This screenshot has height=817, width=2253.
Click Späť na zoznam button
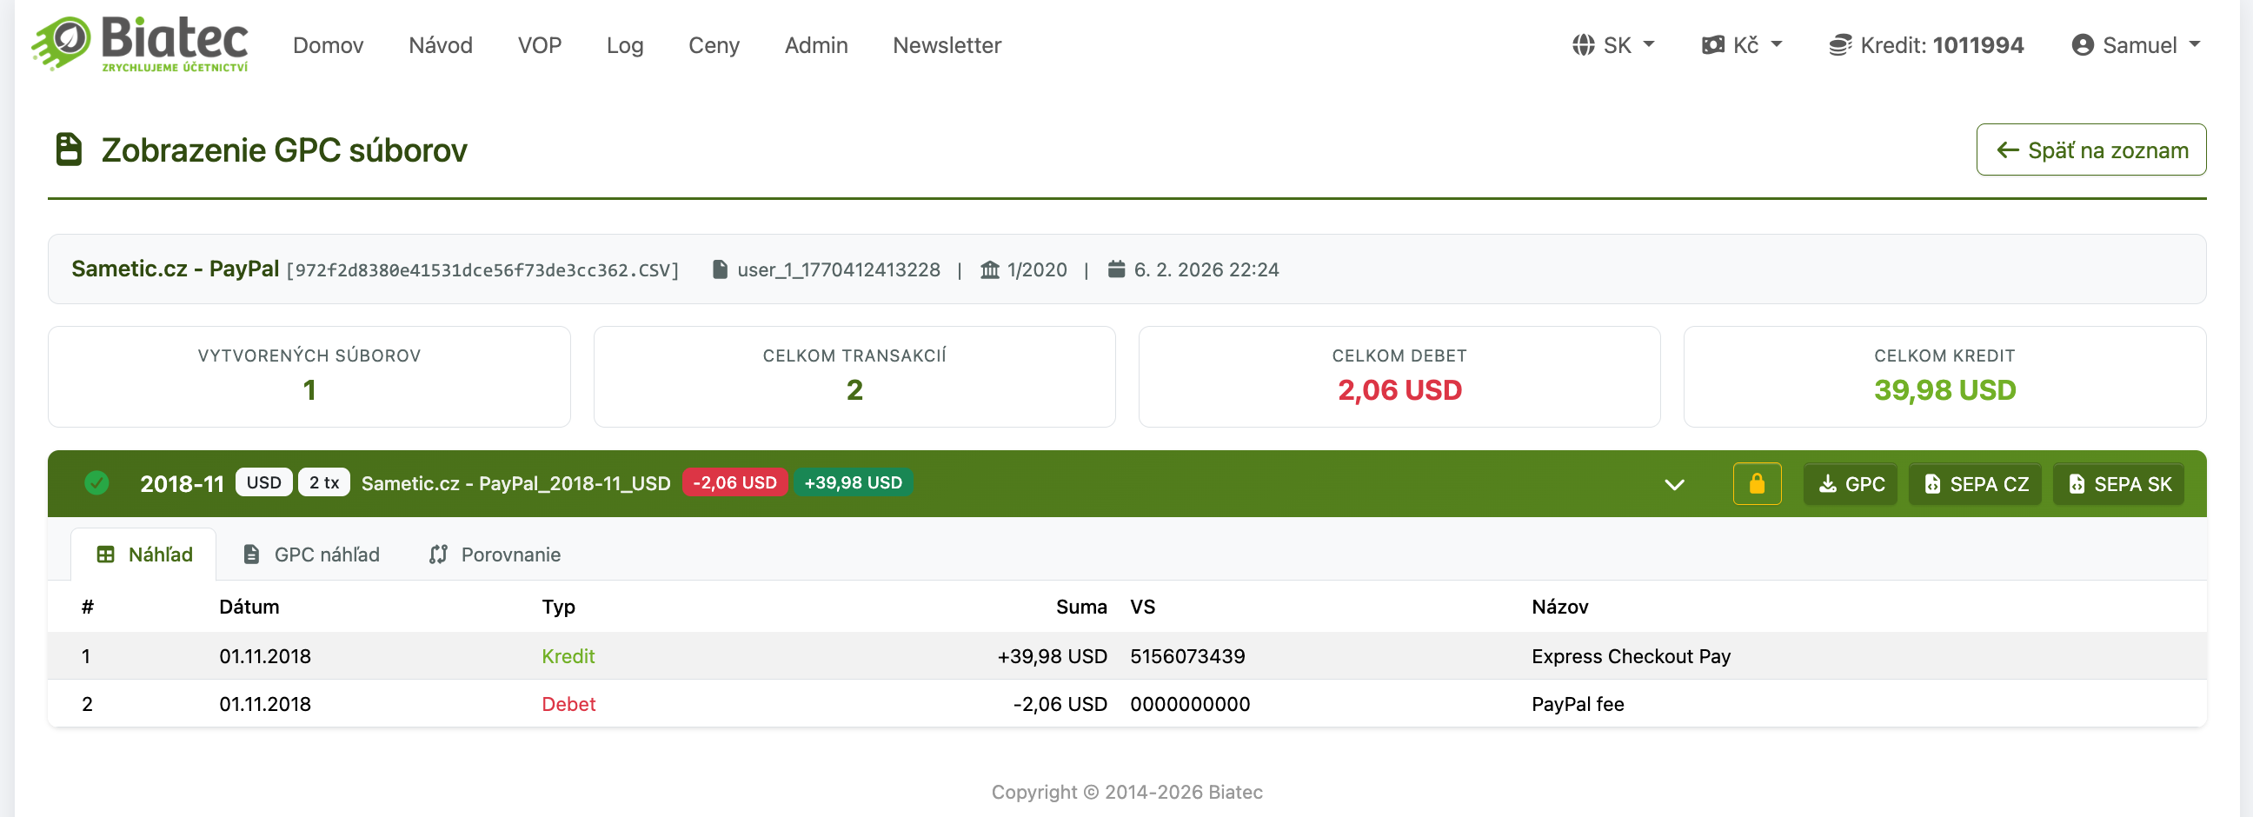point(2090,150)
